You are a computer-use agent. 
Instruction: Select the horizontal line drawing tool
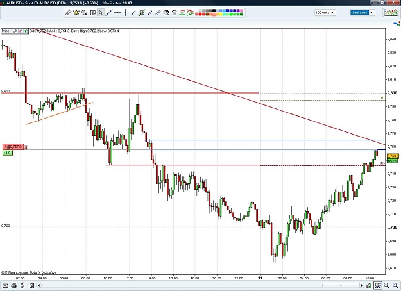pyautogui.click(x=117, y=13)
